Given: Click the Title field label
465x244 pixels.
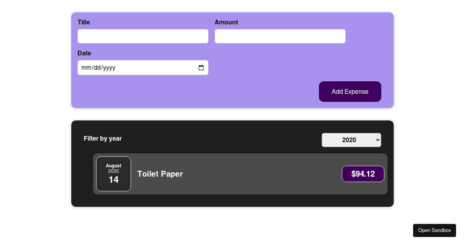Looking at the screenshot, I should [84, 22].
